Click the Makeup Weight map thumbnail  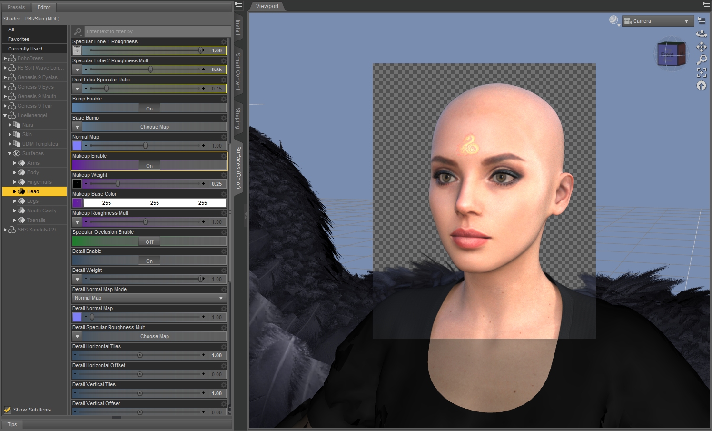pyautogui.click(x=77, y=183)
